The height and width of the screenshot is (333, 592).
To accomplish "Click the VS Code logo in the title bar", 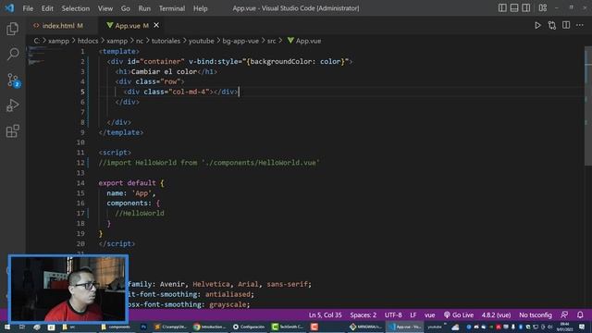I will (x=9, y=8).
